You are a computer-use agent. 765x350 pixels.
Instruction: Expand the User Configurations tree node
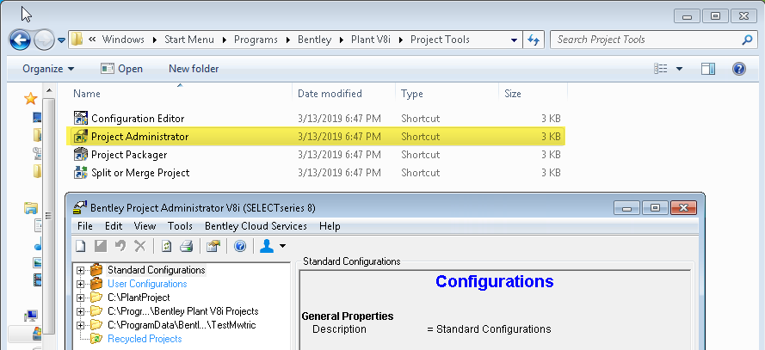(81, 284)
